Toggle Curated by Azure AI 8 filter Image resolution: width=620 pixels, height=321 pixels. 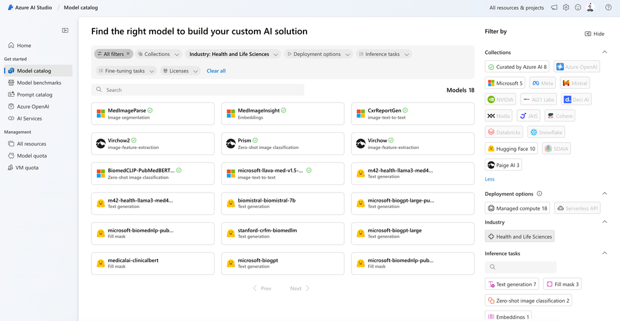[x=517, y=67]
